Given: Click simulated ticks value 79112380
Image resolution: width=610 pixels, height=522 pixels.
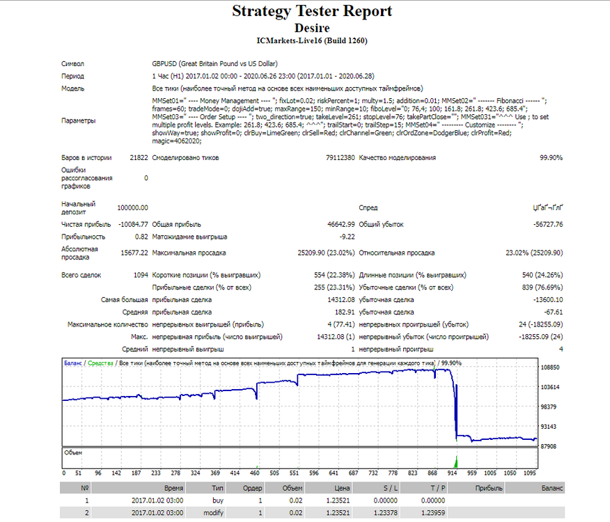Looking at the screenshot, I should pyautogui.click(x=341, y=158).
